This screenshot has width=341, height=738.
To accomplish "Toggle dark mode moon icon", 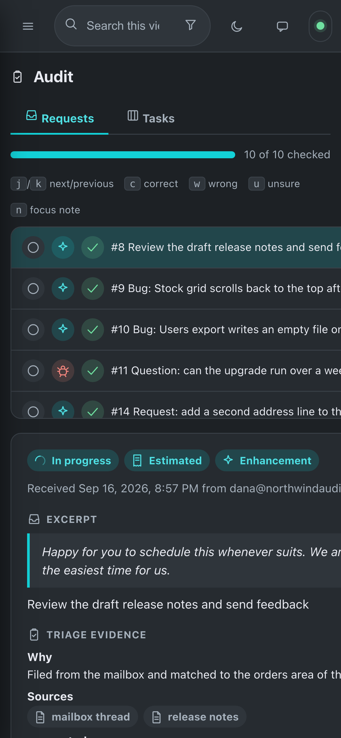I will 237,26.
